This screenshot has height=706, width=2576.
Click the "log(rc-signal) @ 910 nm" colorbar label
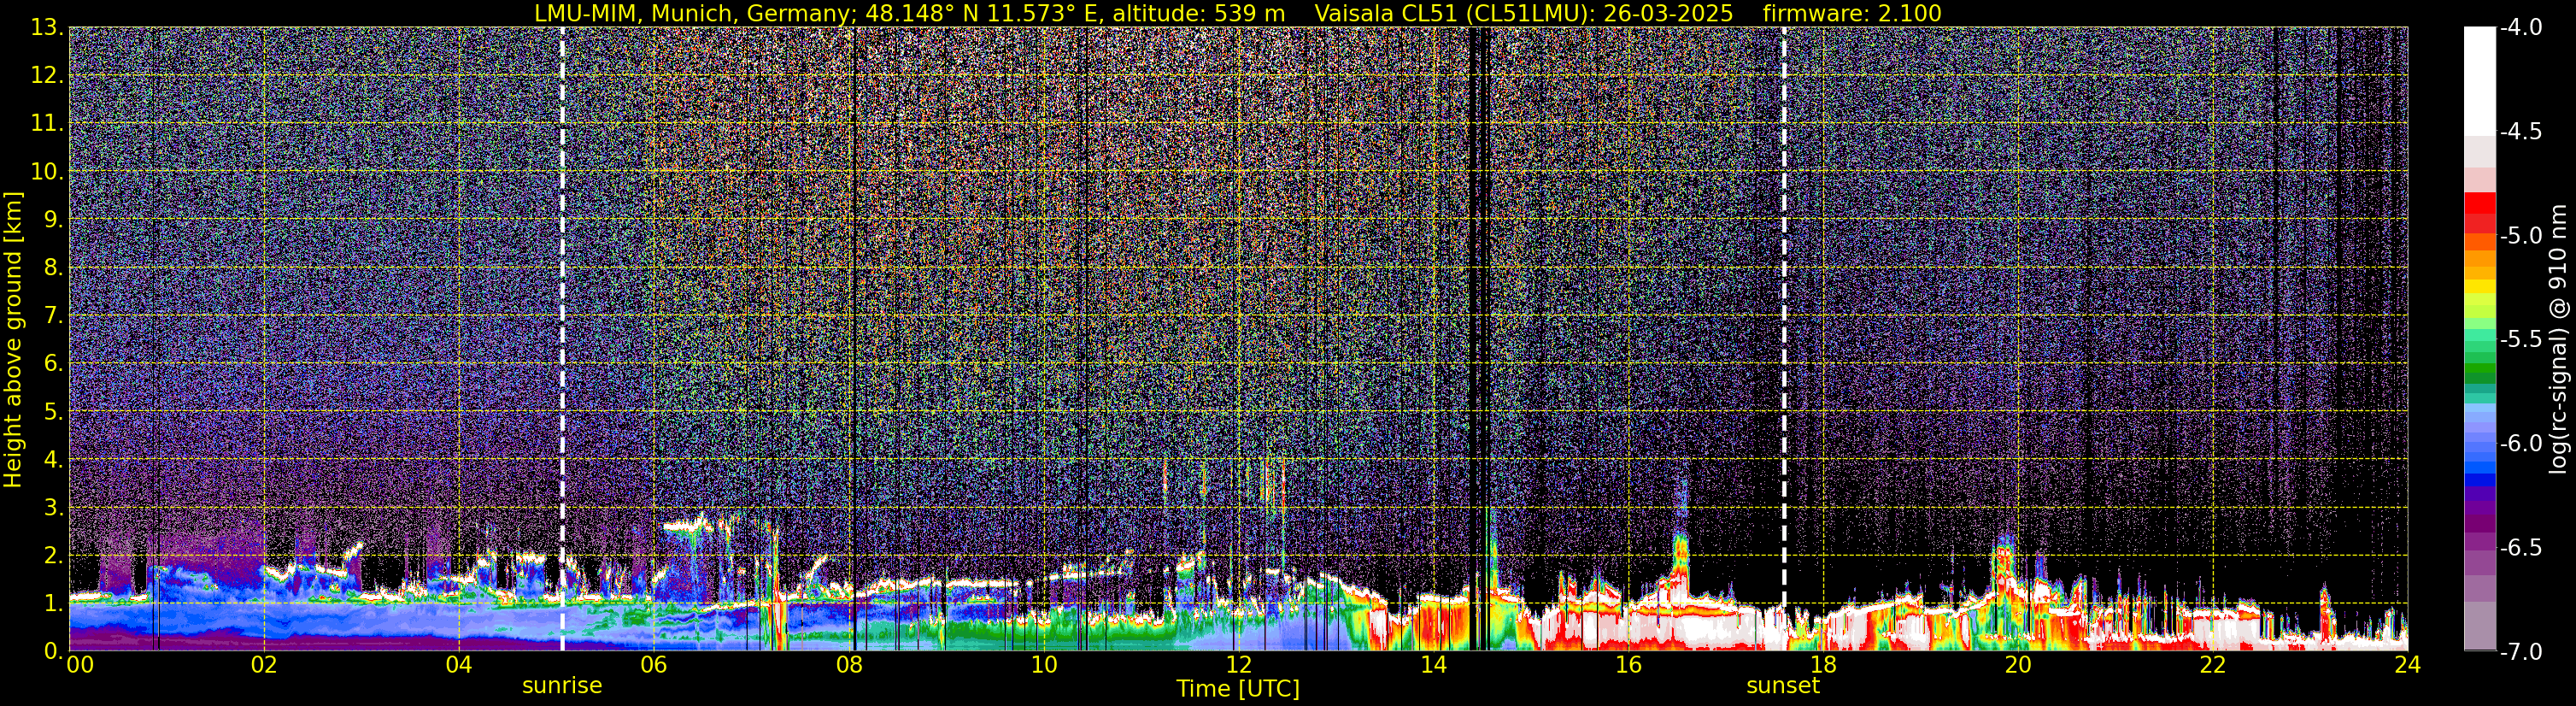[2558, 339]
